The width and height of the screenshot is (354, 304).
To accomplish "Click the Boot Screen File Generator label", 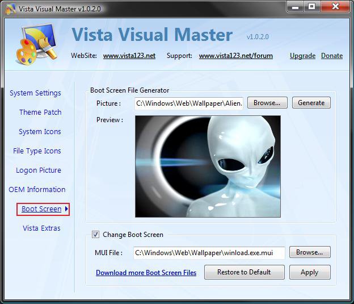I will pos(129,90).
